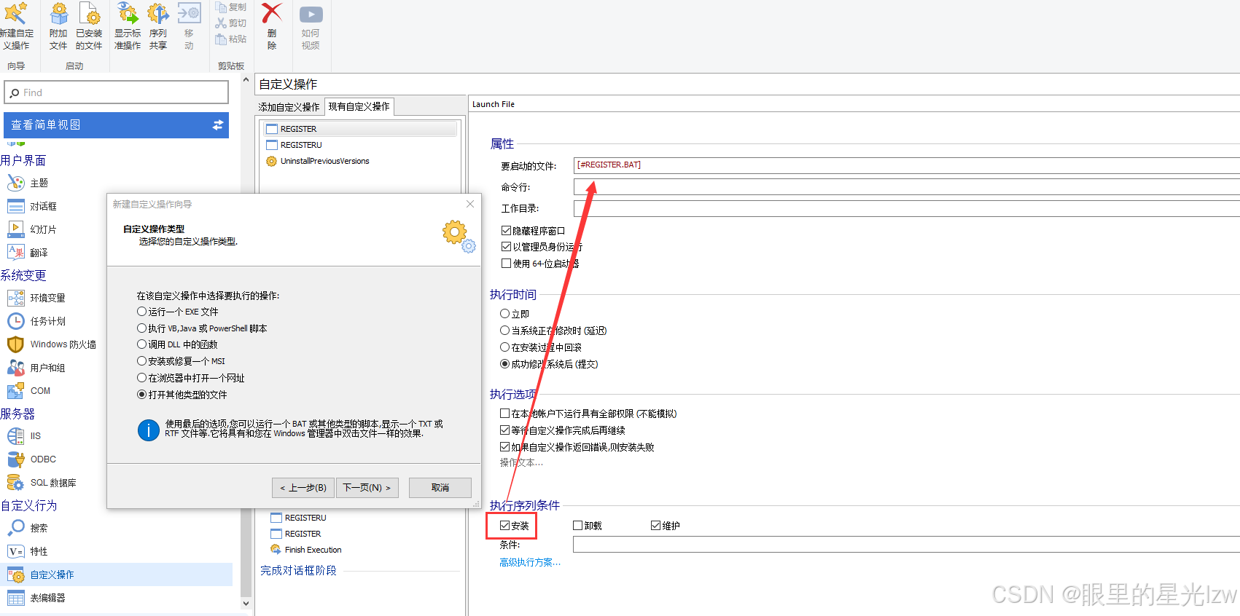
Task: Switch to the 现有自定义操作 tab
Action: click(x=359, y=106)
